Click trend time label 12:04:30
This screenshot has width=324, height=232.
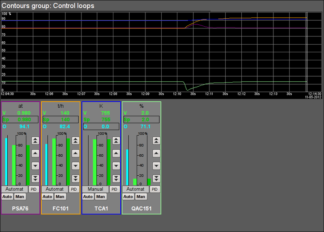[7, 94]
